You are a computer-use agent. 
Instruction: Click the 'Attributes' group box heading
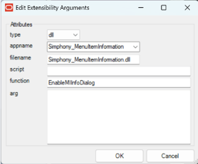pos(21,24)
